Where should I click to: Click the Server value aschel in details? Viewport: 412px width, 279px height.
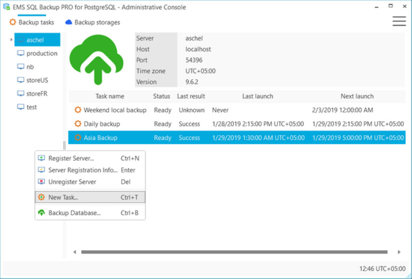(x=194, y=38)
